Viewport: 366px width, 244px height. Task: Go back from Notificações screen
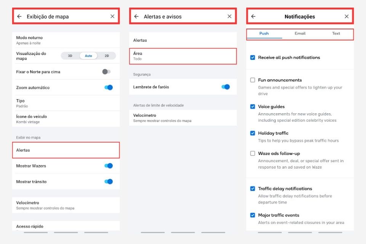[253, 16]
